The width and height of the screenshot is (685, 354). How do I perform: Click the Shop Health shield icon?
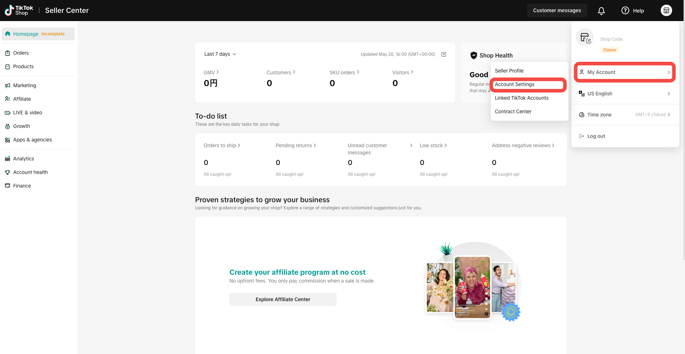[474, 55]
